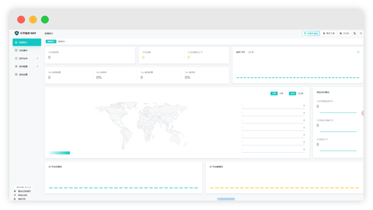
Task: Click the grid icon in 更多工具
Action: point(324,33)
